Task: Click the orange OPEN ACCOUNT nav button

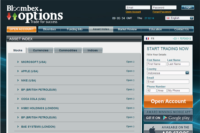Action: point(22,29)
